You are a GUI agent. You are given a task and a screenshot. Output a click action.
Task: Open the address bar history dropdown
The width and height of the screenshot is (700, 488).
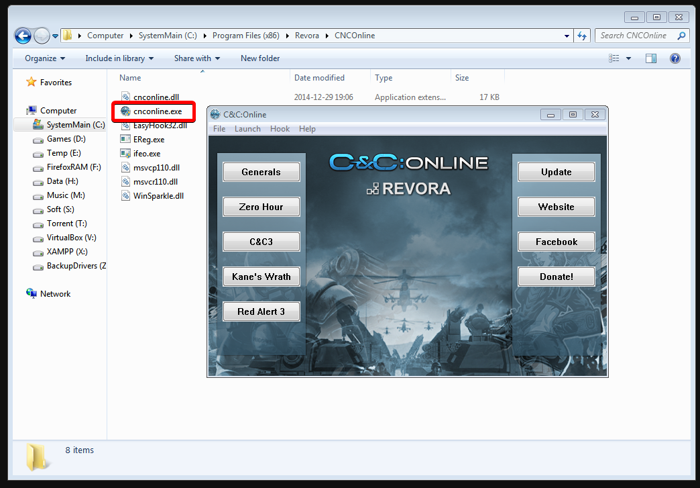click(x=567, y=36)
